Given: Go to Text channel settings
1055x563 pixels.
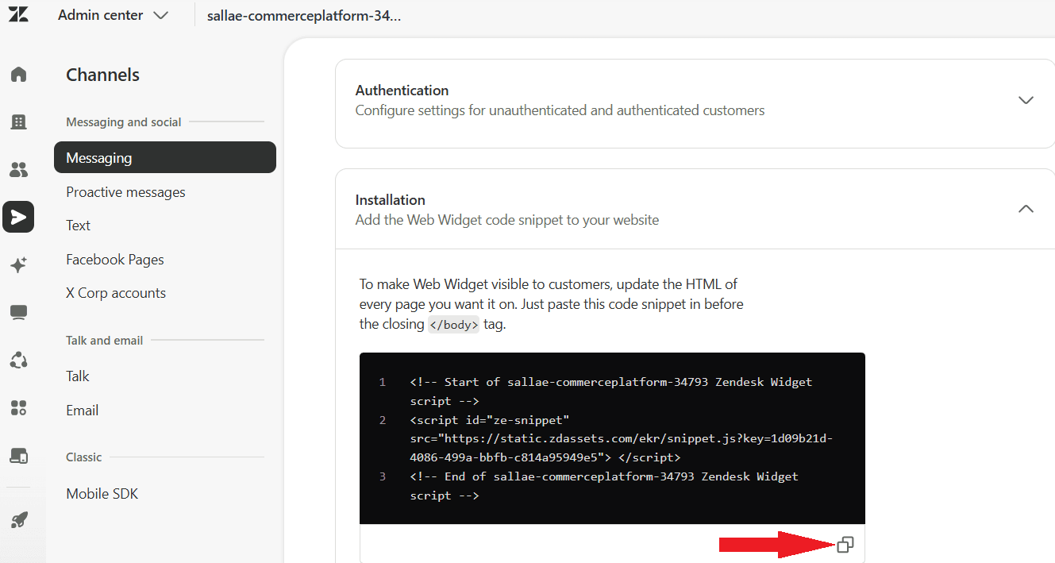Looking at the screenshot, I should [79, 226].
